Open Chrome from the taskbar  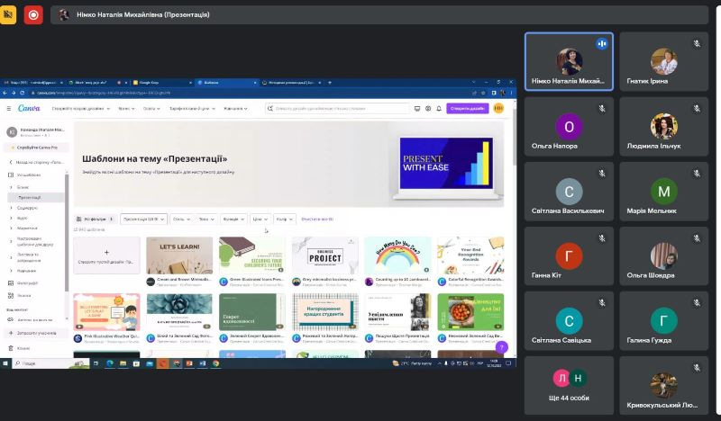(x=215, y=363)
